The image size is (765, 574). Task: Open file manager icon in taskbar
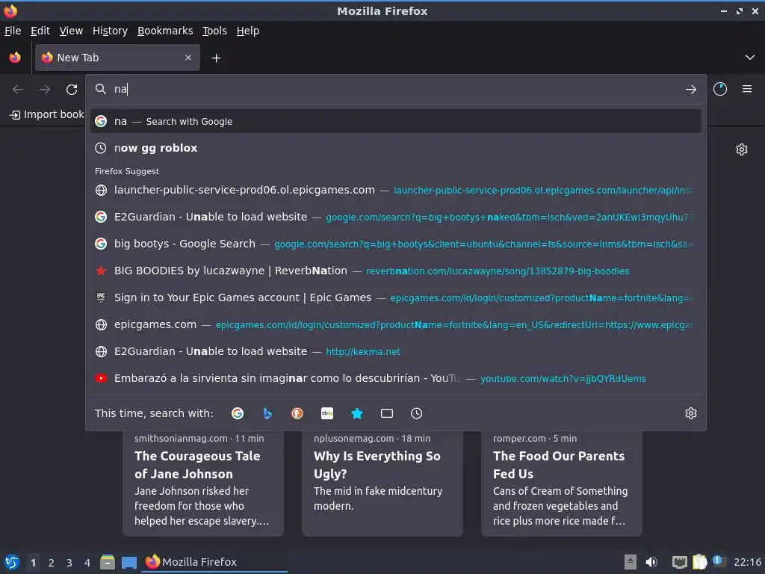[108, 562]
